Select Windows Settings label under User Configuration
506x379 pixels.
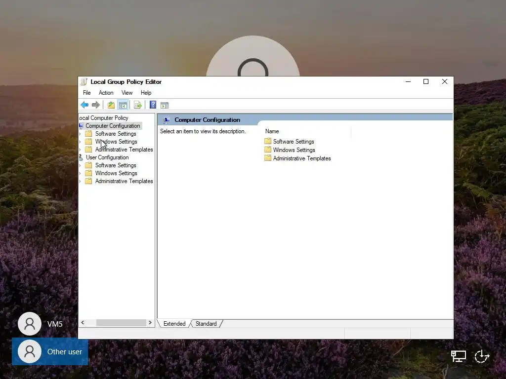tap(116, 173)
